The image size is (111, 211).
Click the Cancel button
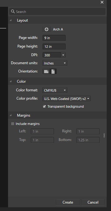[93, 202]
